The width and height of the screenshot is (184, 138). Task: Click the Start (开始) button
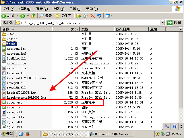pos(7,134)
